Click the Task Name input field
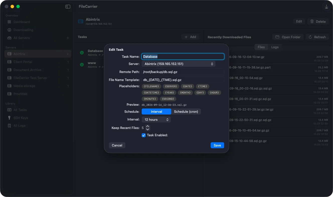Viewport: 333px width, 197px height. [x=183, y=56]
